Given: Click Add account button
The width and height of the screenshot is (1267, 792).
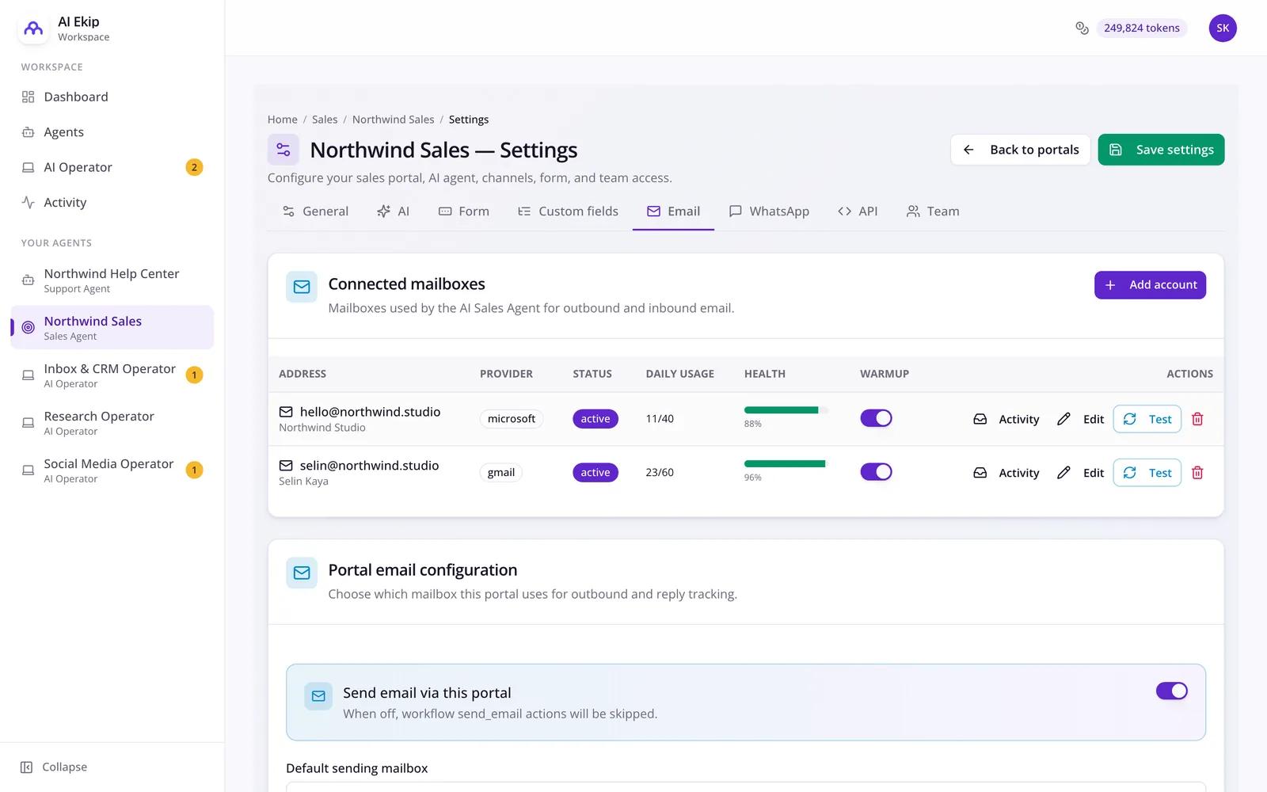Looking at the screenshot, I should pyautogui.click(x=1150, y=285).
